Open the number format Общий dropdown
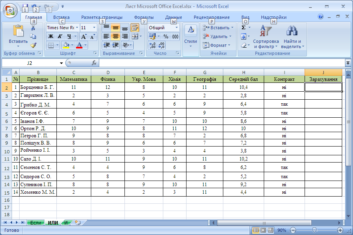Viewport: 353px width, 235px height. tap(177, 28)
